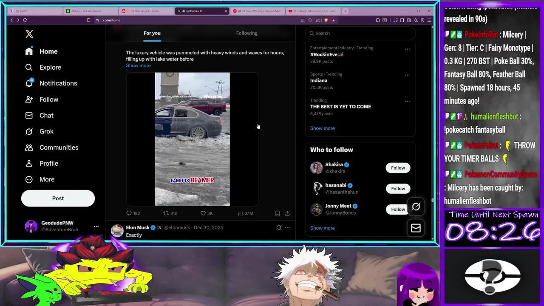
Task: Open the floating Grok button
Action: 416,207
